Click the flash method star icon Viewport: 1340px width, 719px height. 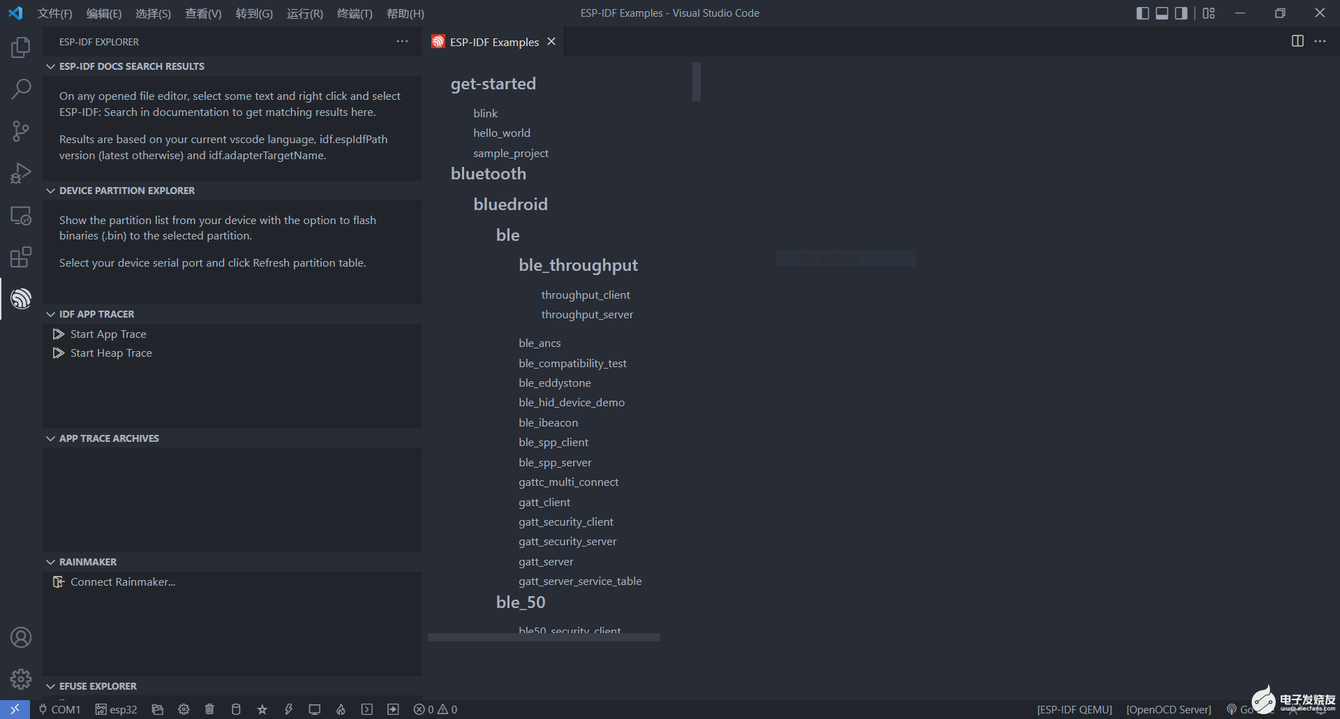(262, 709)
